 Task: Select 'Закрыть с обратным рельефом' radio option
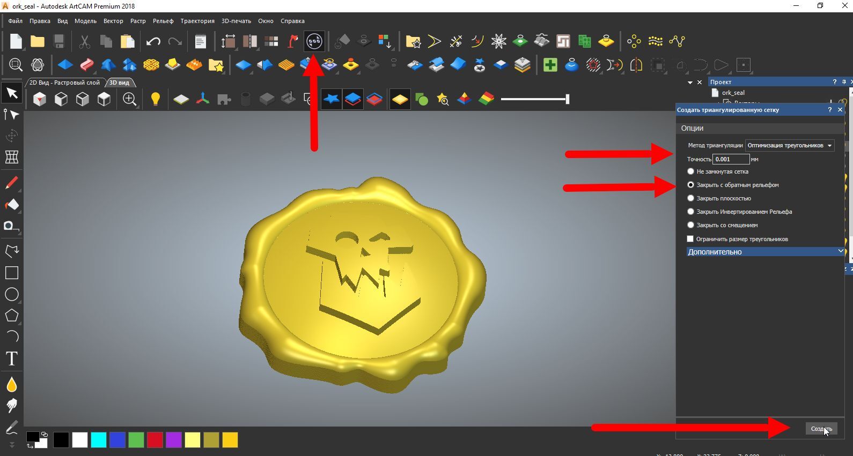click(690, 185)
